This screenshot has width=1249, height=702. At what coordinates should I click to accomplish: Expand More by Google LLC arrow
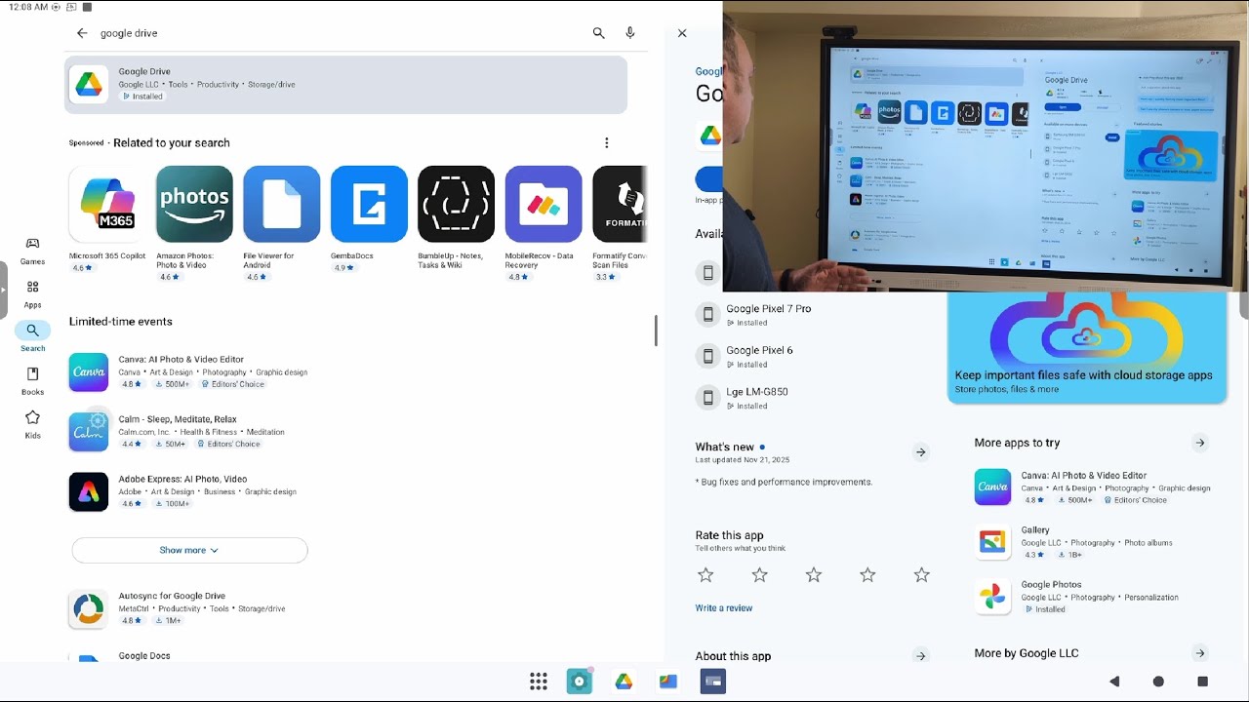point(1200,653)
